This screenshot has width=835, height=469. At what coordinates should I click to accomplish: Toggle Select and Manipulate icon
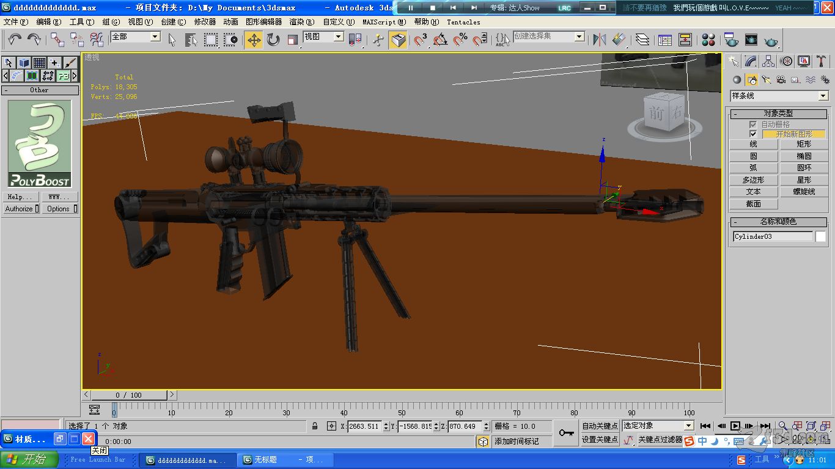point(378,40)
